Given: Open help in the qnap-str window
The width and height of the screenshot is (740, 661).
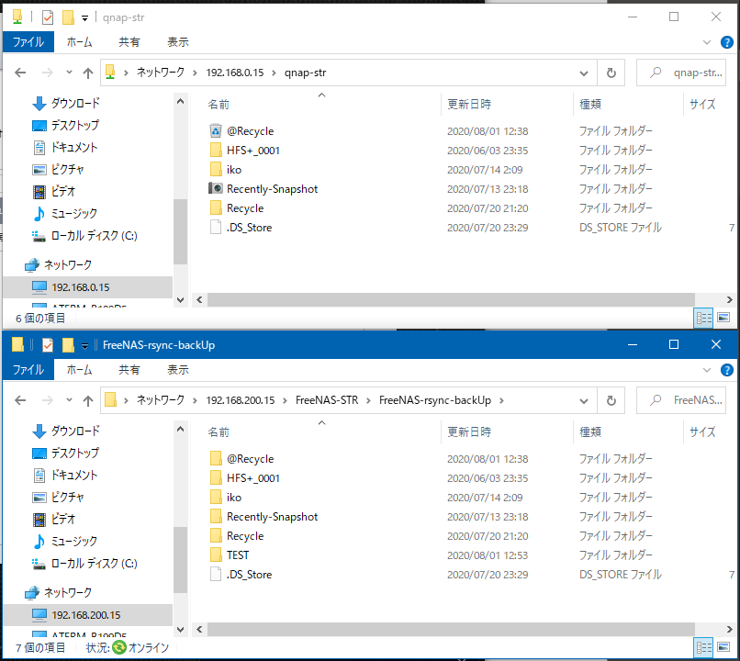Looking at the screenshot, I should 727,42.
